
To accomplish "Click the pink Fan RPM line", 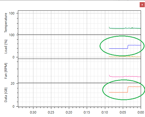I will [125, 77].
